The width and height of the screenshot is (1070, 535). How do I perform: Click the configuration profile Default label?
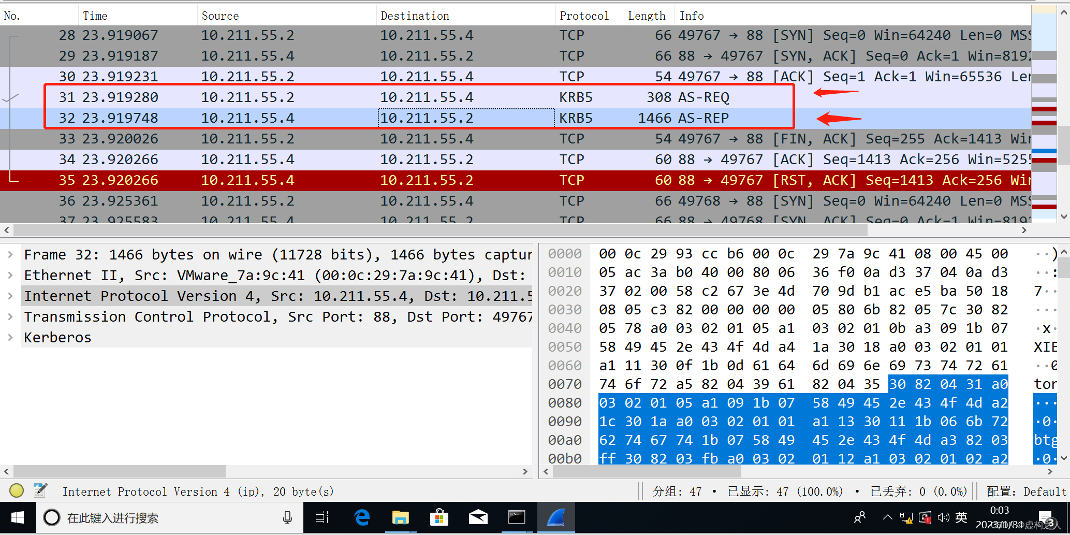click(1027, 491)
